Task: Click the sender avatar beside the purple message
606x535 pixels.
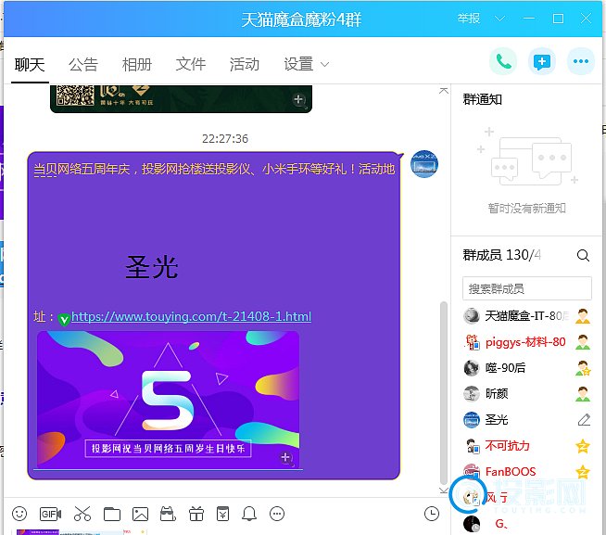Action: (424, 164)
